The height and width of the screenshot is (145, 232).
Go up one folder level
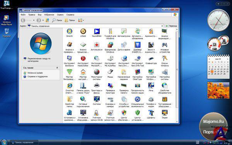click(47, 20)
